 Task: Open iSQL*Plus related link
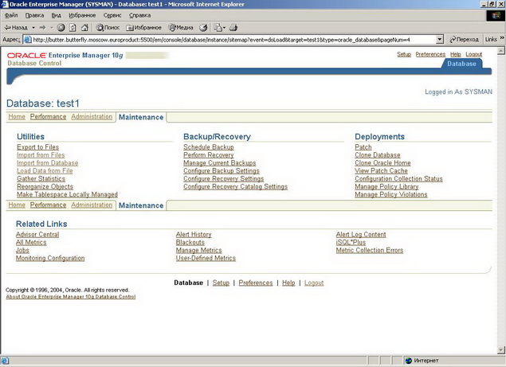[x=351, y=242]
